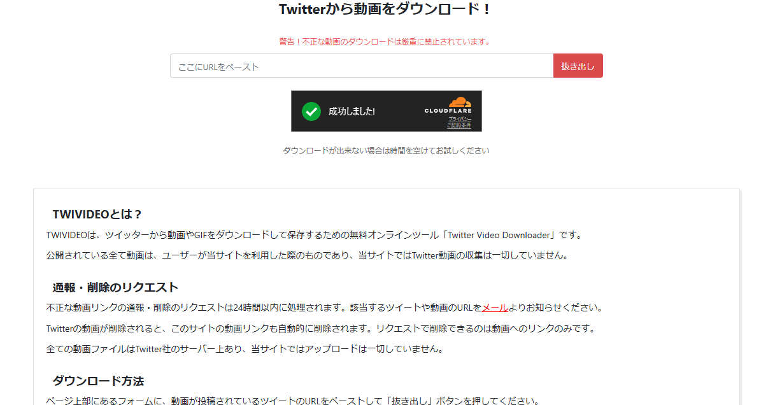This screenshot has width=775, height=405.
Task: Click the TWIVIDEOとは? heading
Action: click(97, 215)
